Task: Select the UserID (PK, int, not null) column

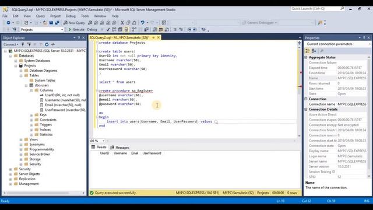Action: 62,95
